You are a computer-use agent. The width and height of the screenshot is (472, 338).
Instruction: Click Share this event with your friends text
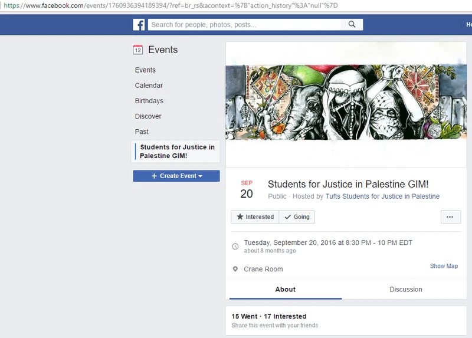coord(274,326)
